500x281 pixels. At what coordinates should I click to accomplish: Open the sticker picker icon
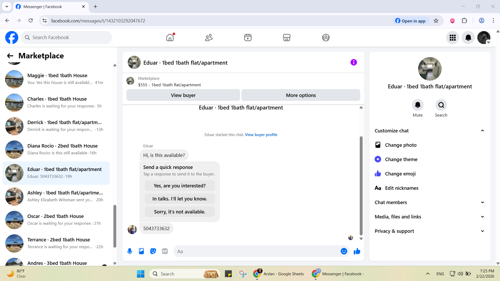click(x=153, y=251)
